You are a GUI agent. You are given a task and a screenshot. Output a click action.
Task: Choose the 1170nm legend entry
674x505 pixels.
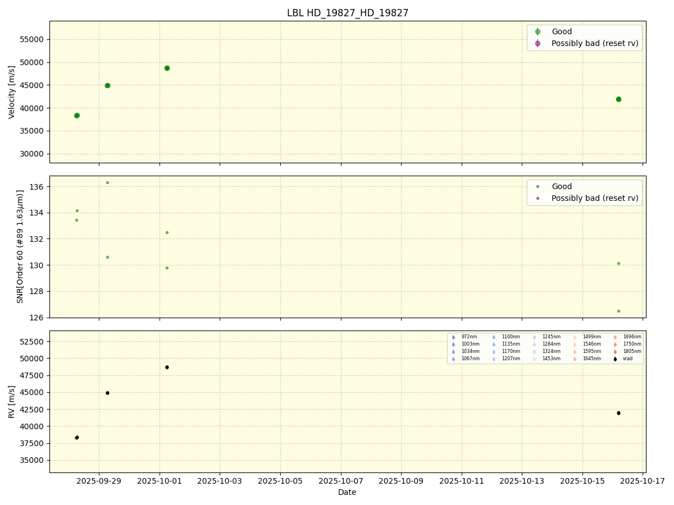pyautogui.click(x=506, y=352)
